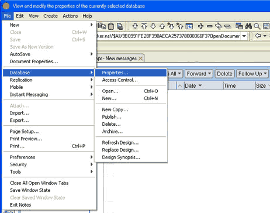Open the File menu
270x213 pixels.
tap(8, 16)
